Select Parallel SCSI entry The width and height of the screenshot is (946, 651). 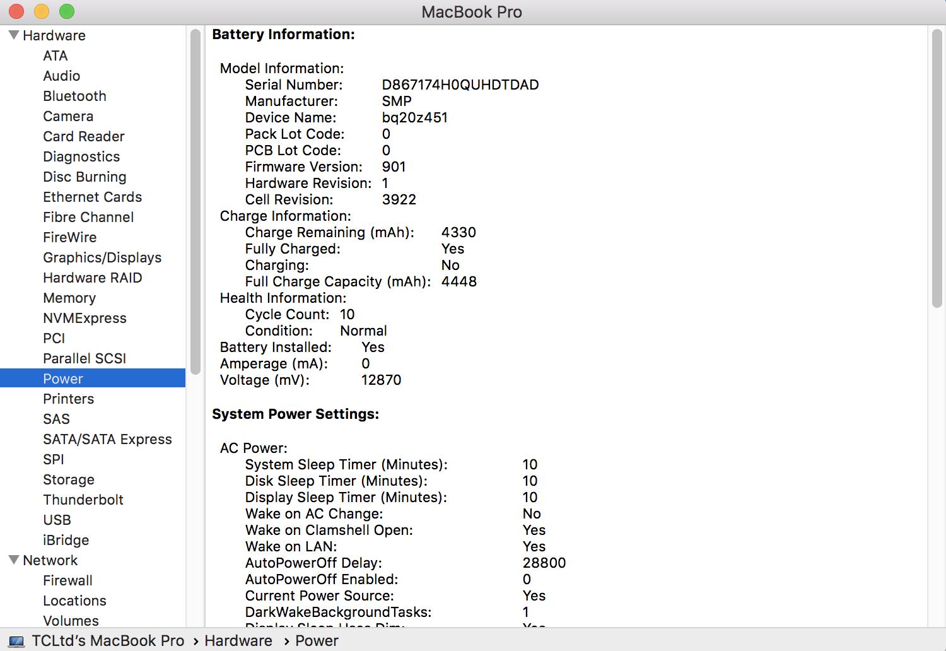(x=85, y=358)
